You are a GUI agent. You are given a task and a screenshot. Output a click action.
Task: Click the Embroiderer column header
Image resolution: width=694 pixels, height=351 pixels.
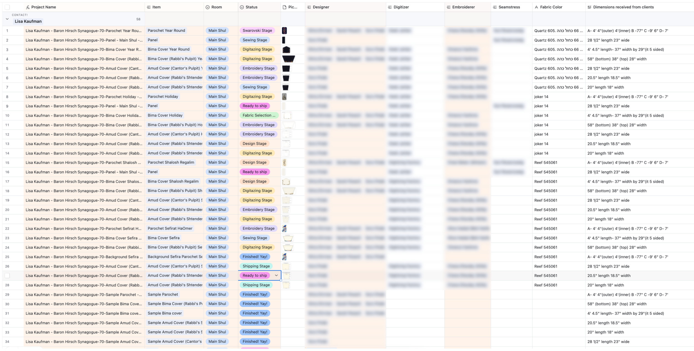tap(463, 7)
